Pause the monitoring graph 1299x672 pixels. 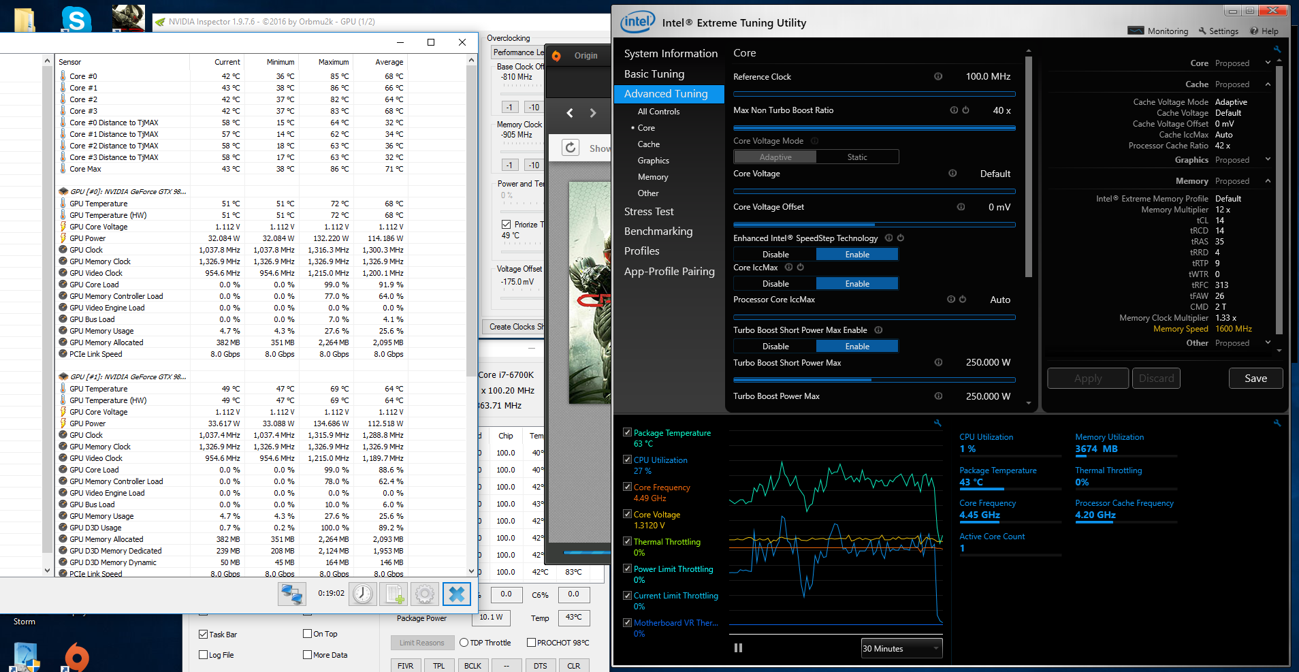click(738, 648)
